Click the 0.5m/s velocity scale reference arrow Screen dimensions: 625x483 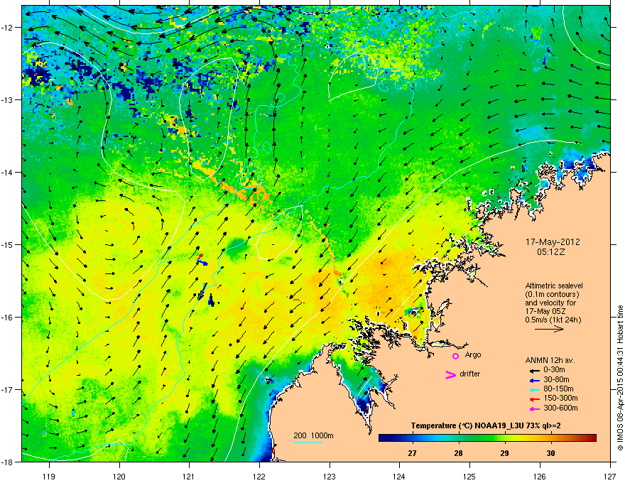pos(549,329)
